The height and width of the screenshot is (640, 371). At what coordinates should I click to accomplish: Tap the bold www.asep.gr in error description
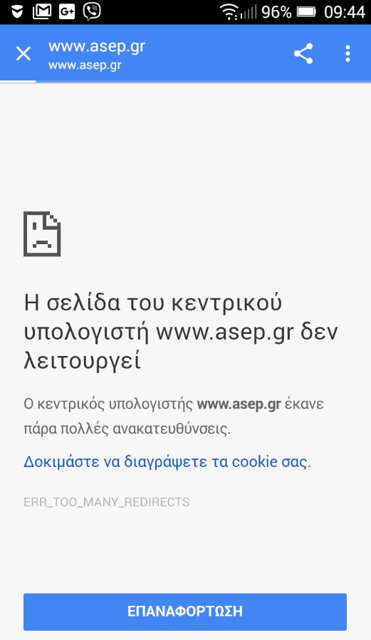pyautogui.click(x=239, y=404)
